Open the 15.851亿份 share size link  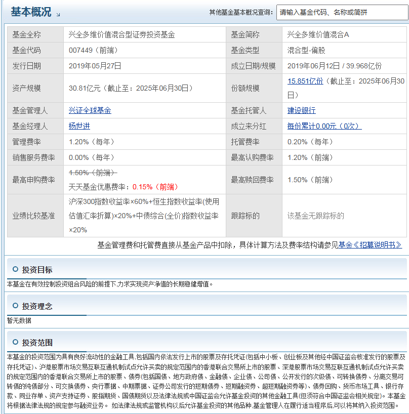(305, 81)
